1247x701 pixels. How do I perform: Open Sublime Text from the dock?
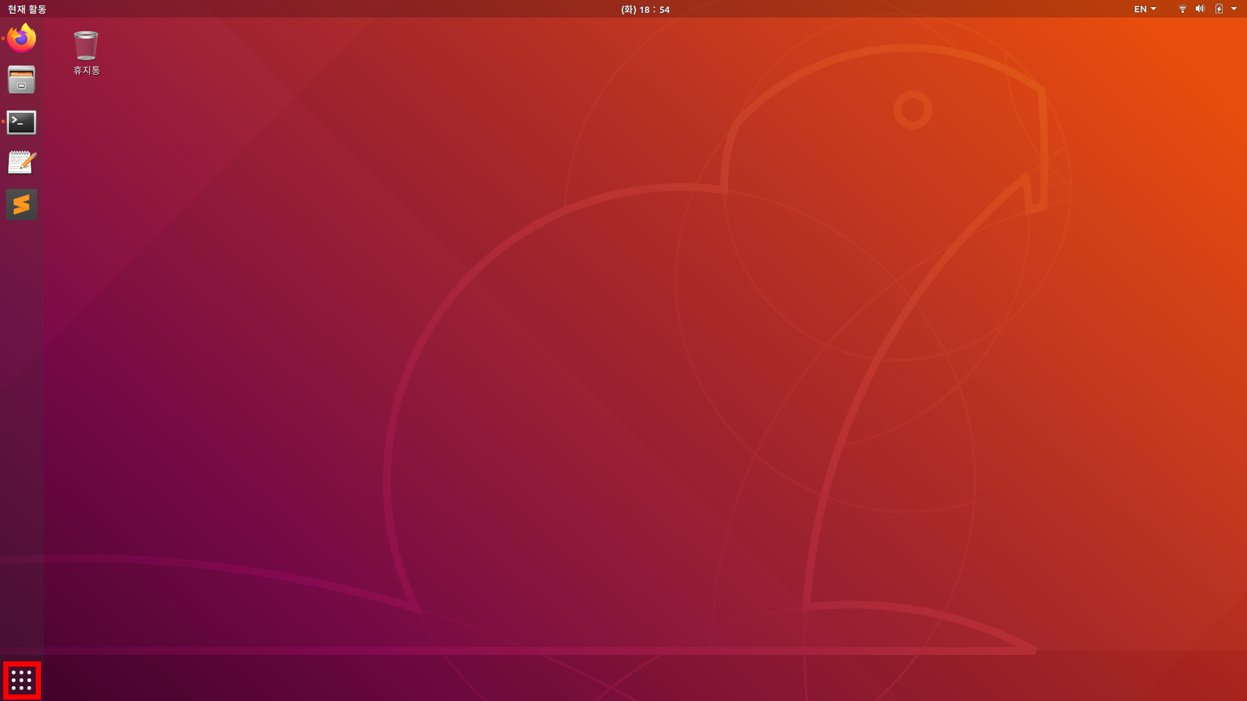(21, 204)
